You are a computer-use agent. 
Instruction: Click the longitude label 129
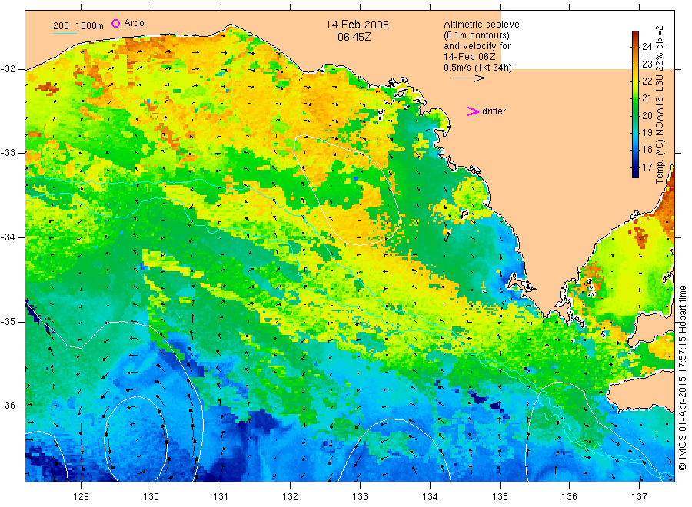click(x=82, y=497)
